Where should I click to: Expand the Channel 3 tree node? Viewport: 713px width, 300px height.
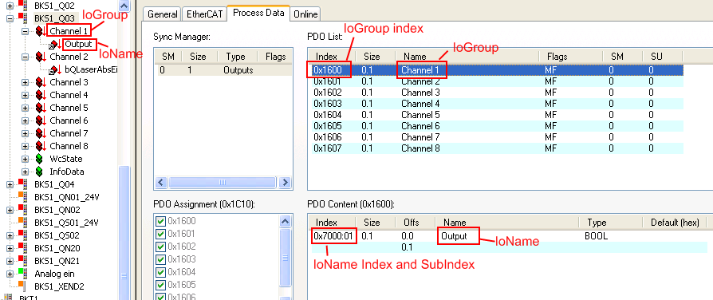[26, 82]
